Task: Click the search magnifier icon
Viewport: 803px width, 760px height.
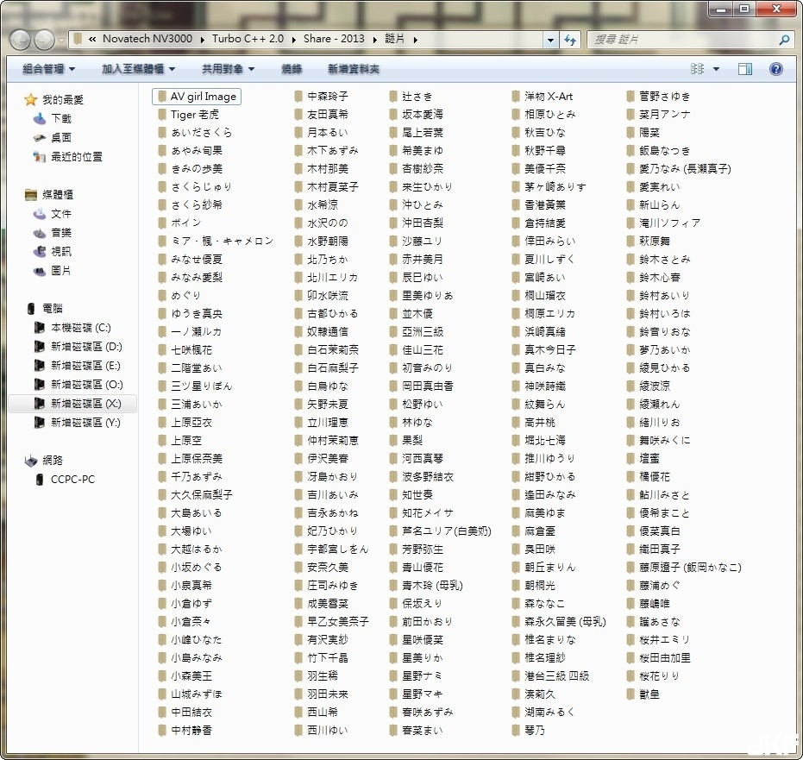Action: [x=783, y=40]
